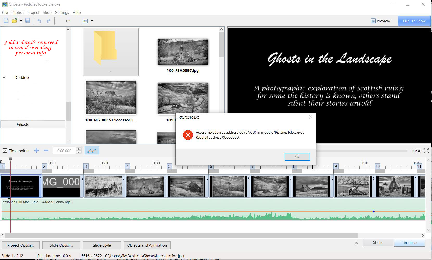Add a time point with the plus icon
Viewport: 432px width, 260px height.
tap(36, 150)
